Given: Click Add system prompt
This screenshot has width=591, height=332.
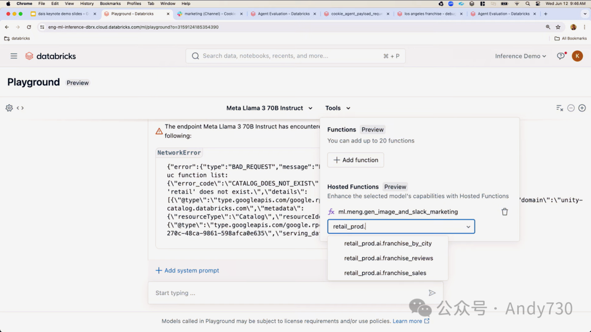Looking at the screenshot, I should (187, 270).
